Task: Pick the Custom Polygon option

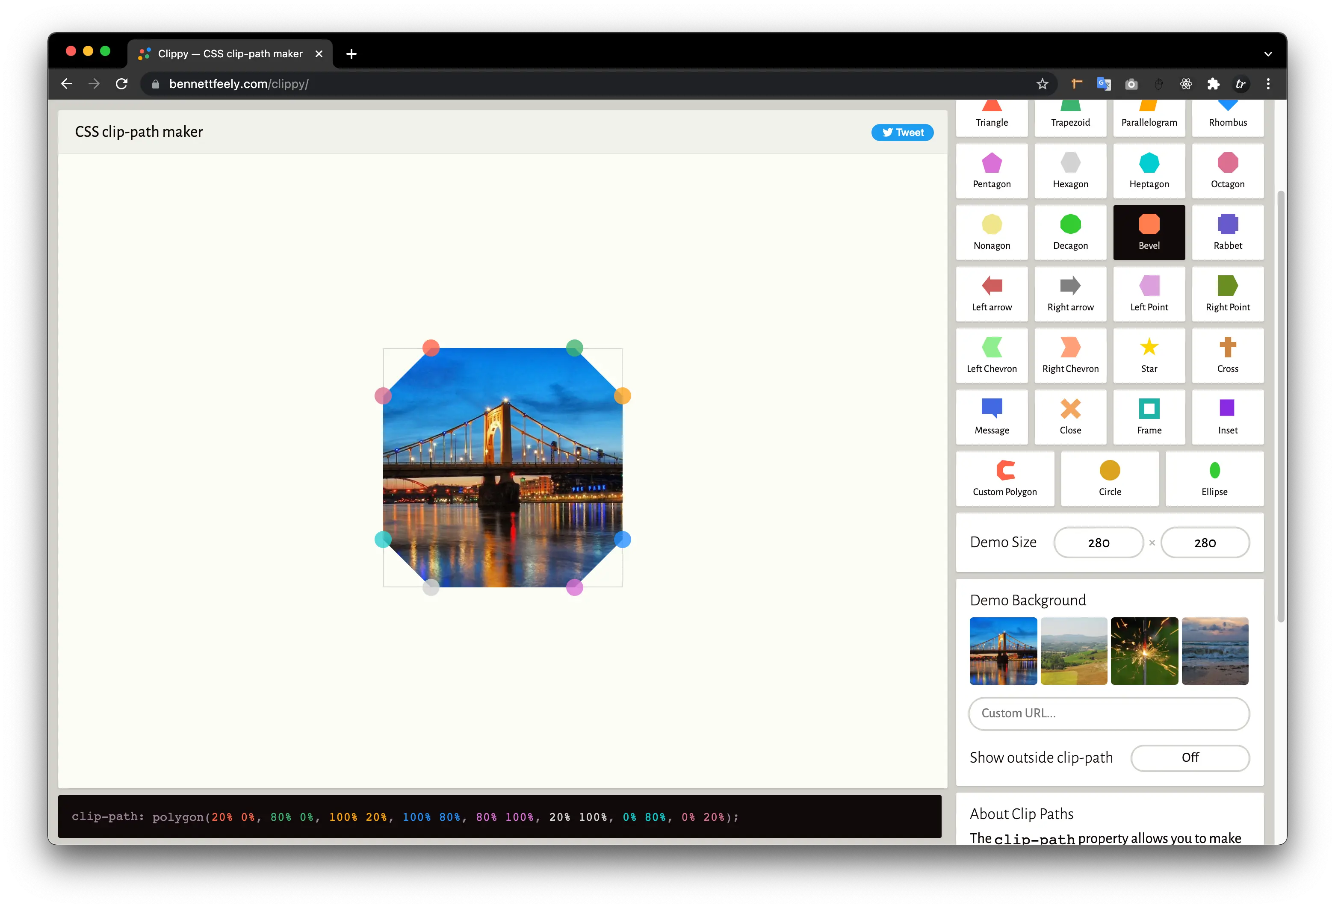Action: (x=1005, y=478)
